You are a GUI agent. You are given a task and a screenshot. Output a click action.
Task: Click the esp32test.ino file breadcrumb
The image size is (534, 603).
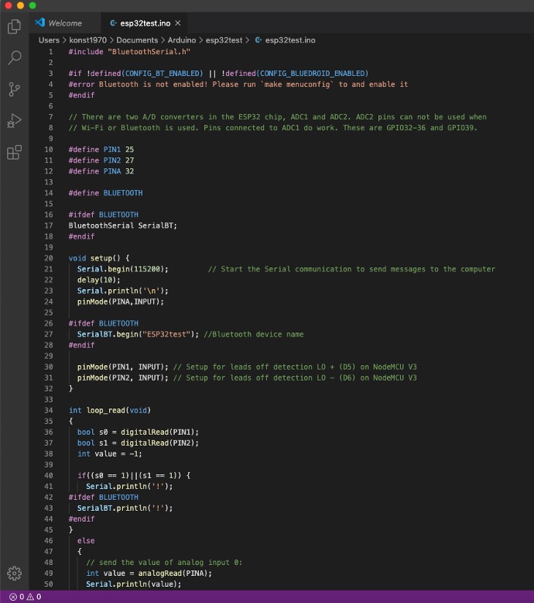[x=290, y=40]
